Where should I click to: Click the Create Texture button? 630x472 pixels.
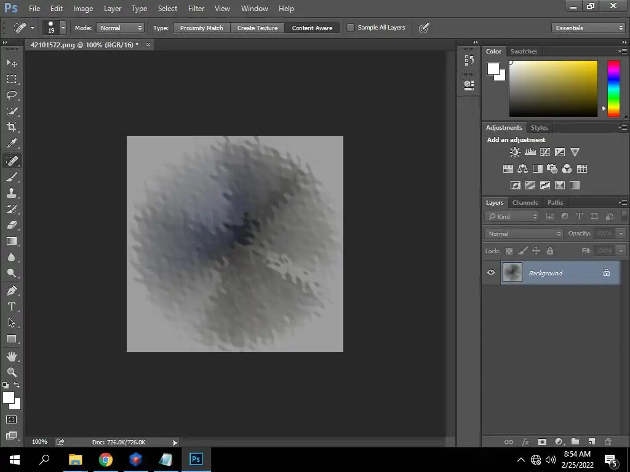257,28
